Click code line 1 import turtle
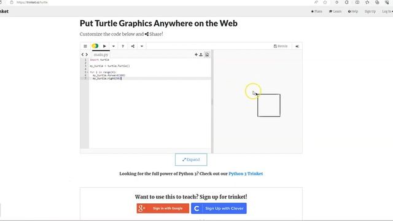This screenshot has width=393, height=221. coord(99,60)
